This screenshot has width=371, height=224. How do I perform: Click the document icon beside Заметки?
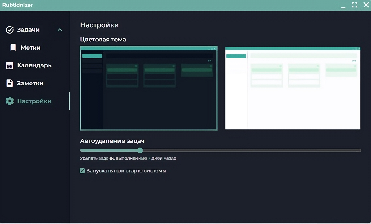tap(10, 83)
